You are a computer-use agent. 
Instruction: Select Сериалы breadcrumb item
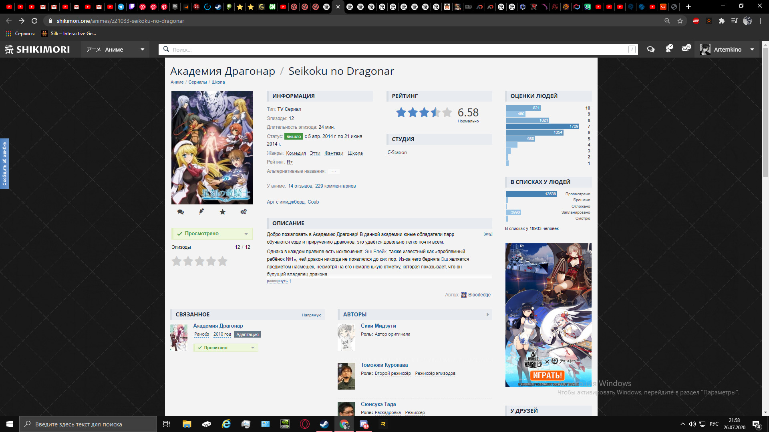tap(197, 82)
